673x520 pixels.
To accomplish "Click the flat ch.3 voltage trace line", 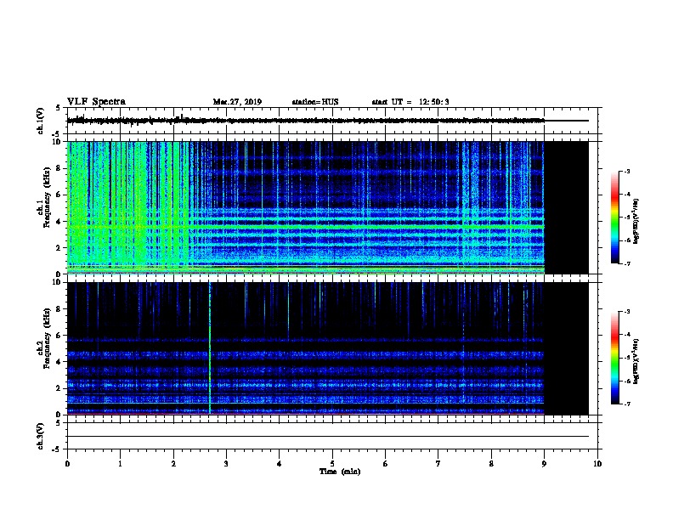I will pyautogui.click(x=328, y=436).
